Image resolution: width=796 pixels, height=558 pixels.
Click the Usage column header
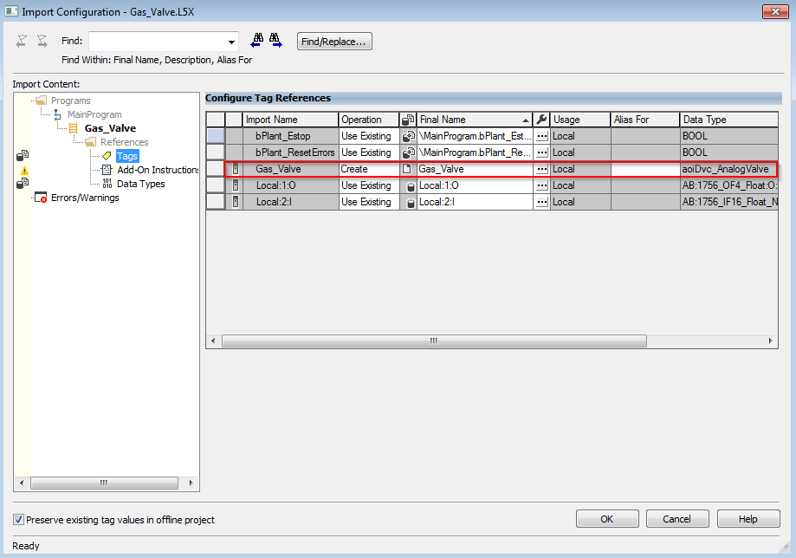click(x=580, y=120)
